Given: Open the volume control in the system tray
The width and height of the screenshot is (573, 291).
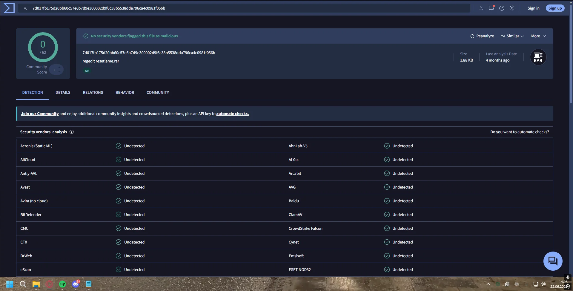Looking at the screenshot, I should [543, 284].
